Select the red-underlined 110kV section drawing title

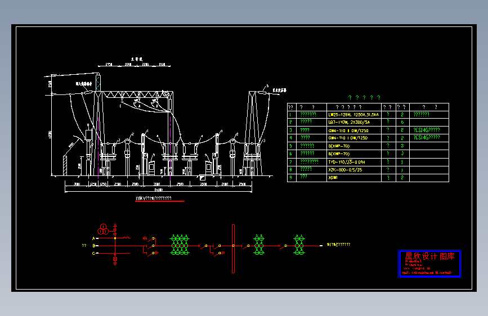point(154,198)
